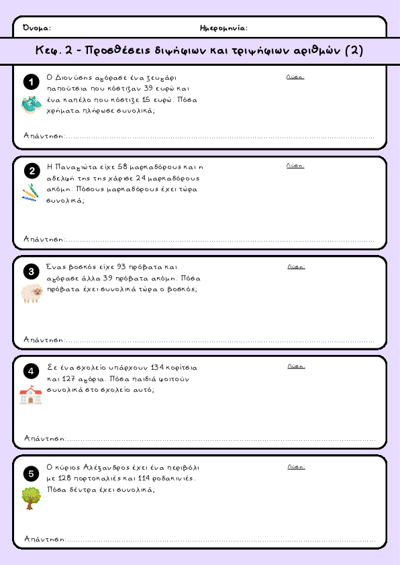Click the colored markers picture in problem 2
Screen dimensions: 400x565
pos(30,192)
